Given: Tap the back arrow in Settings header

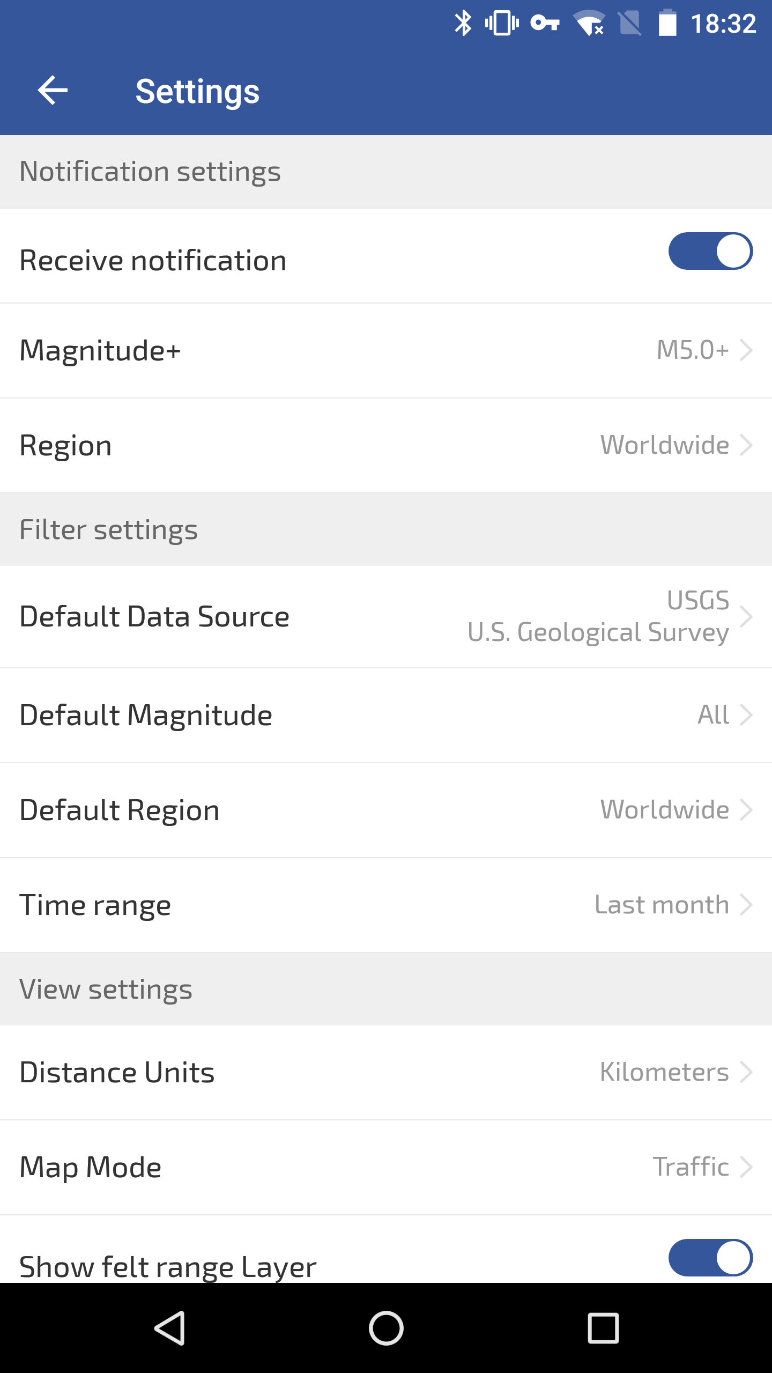Looking at the screenshot, I should pyautogui.click(x=53, y=90).
